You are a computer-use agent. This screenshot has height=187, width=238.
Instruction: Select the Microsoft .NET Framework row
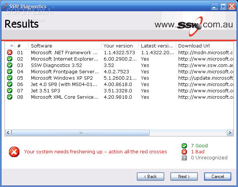coord(119,52)
